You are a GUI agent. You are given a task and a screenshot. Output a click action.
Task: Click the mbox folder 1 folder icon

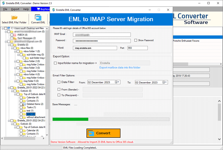click(21, 51)
